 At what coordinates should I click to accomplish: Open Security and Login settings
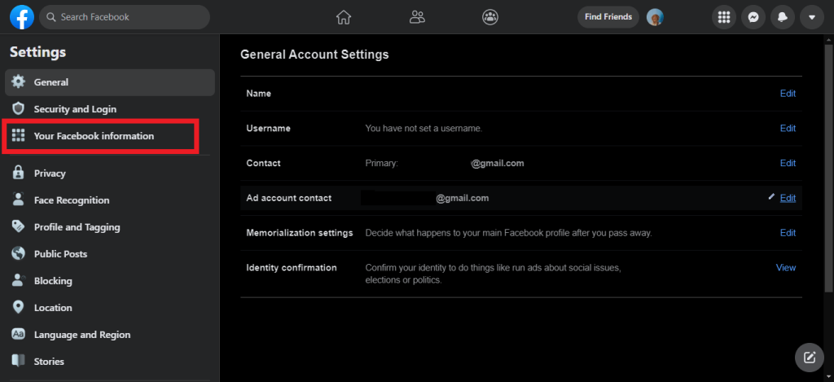click(110, 109)
